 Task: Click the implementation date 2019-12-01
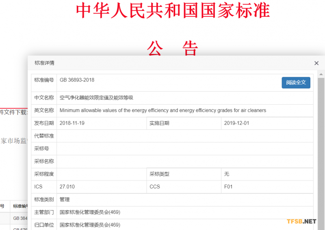[236, 123]
